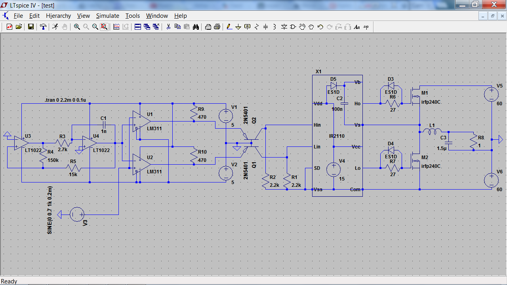
Task: Open the Tools menu
Action: click(133, 16)
